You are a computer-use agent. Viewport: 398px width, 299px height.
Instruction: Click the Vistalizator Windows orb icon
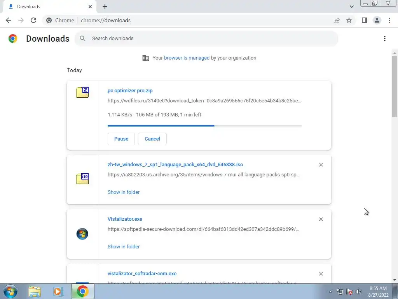coord(82,234)
